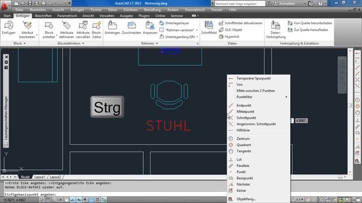Choose Endpunkt from the snap menu
This screenshot has width=362, height=203.
(x=258, y=105)
